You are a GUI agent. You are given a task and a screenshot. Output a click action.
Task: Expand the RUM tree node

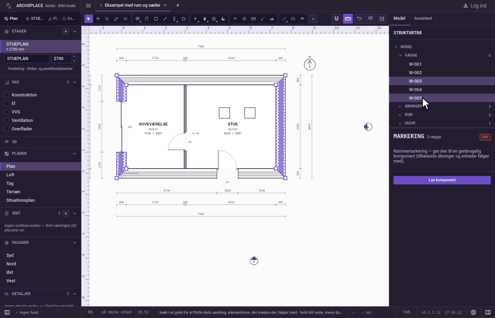click(x=400, y=115)
